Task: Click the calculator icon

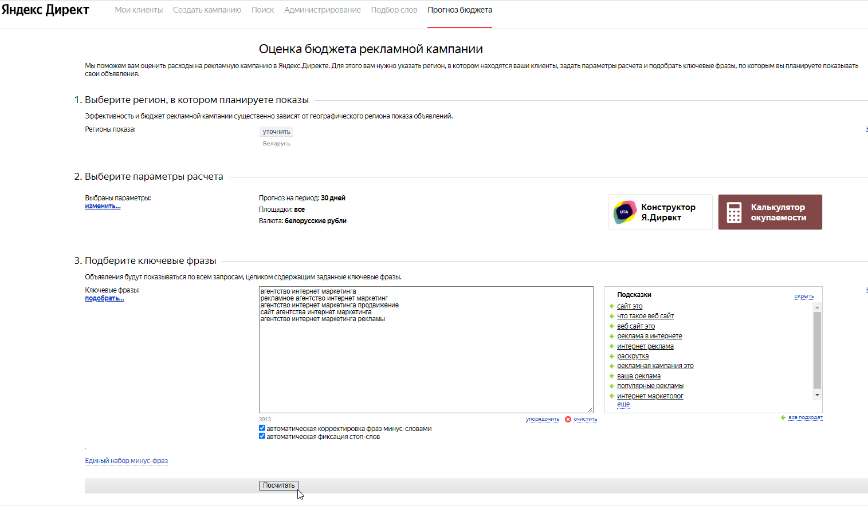Action: coord(734,212)
